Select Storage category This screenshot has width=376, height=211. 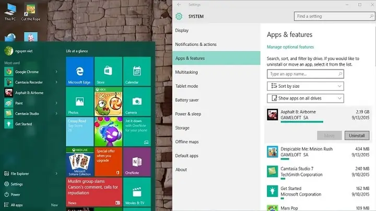coord(216,128)
